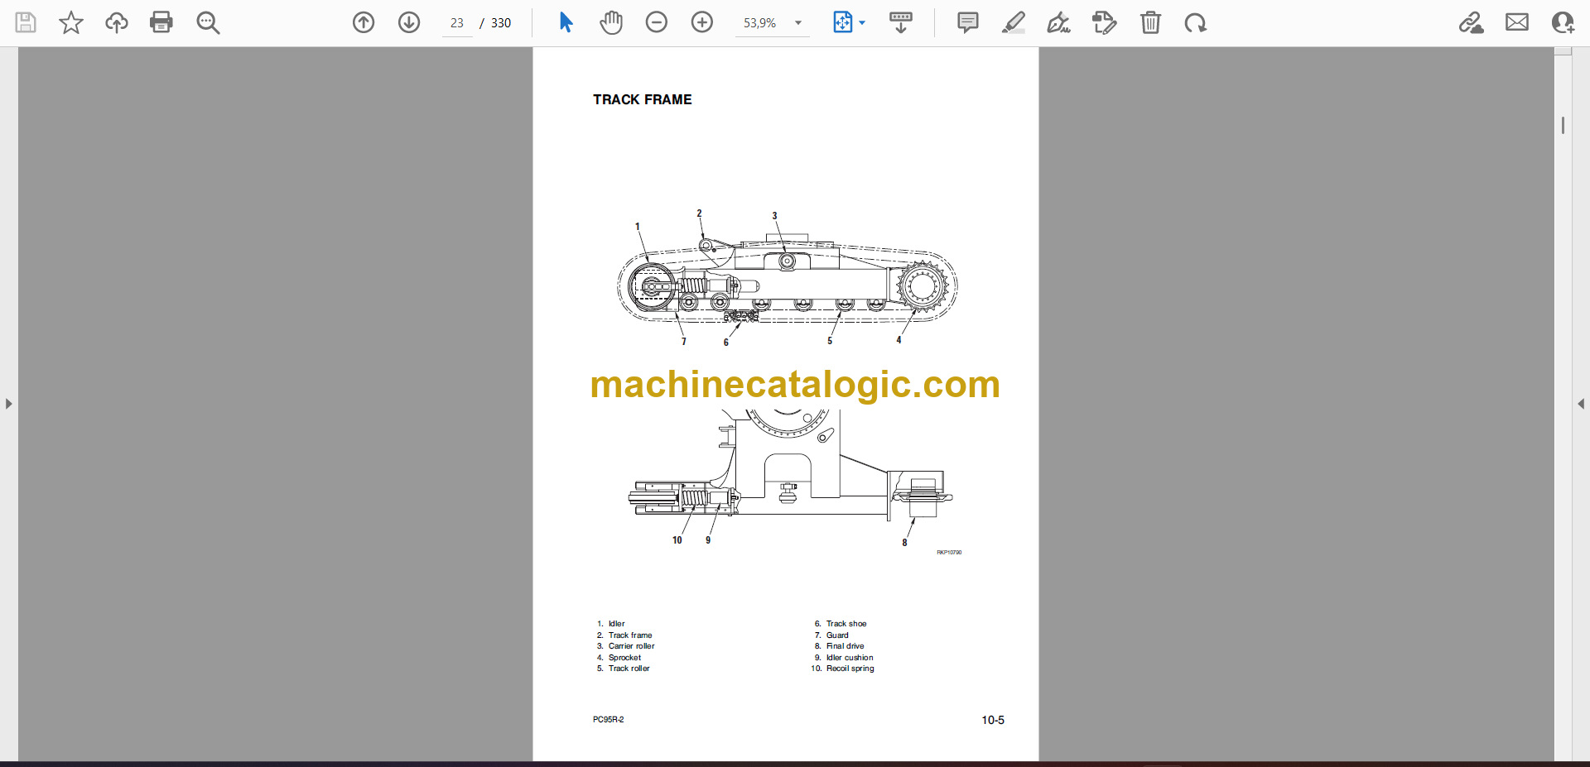1590x767 pixels.
Task: Click the vertical scrollbar thumb
Action: point(1563,125)
